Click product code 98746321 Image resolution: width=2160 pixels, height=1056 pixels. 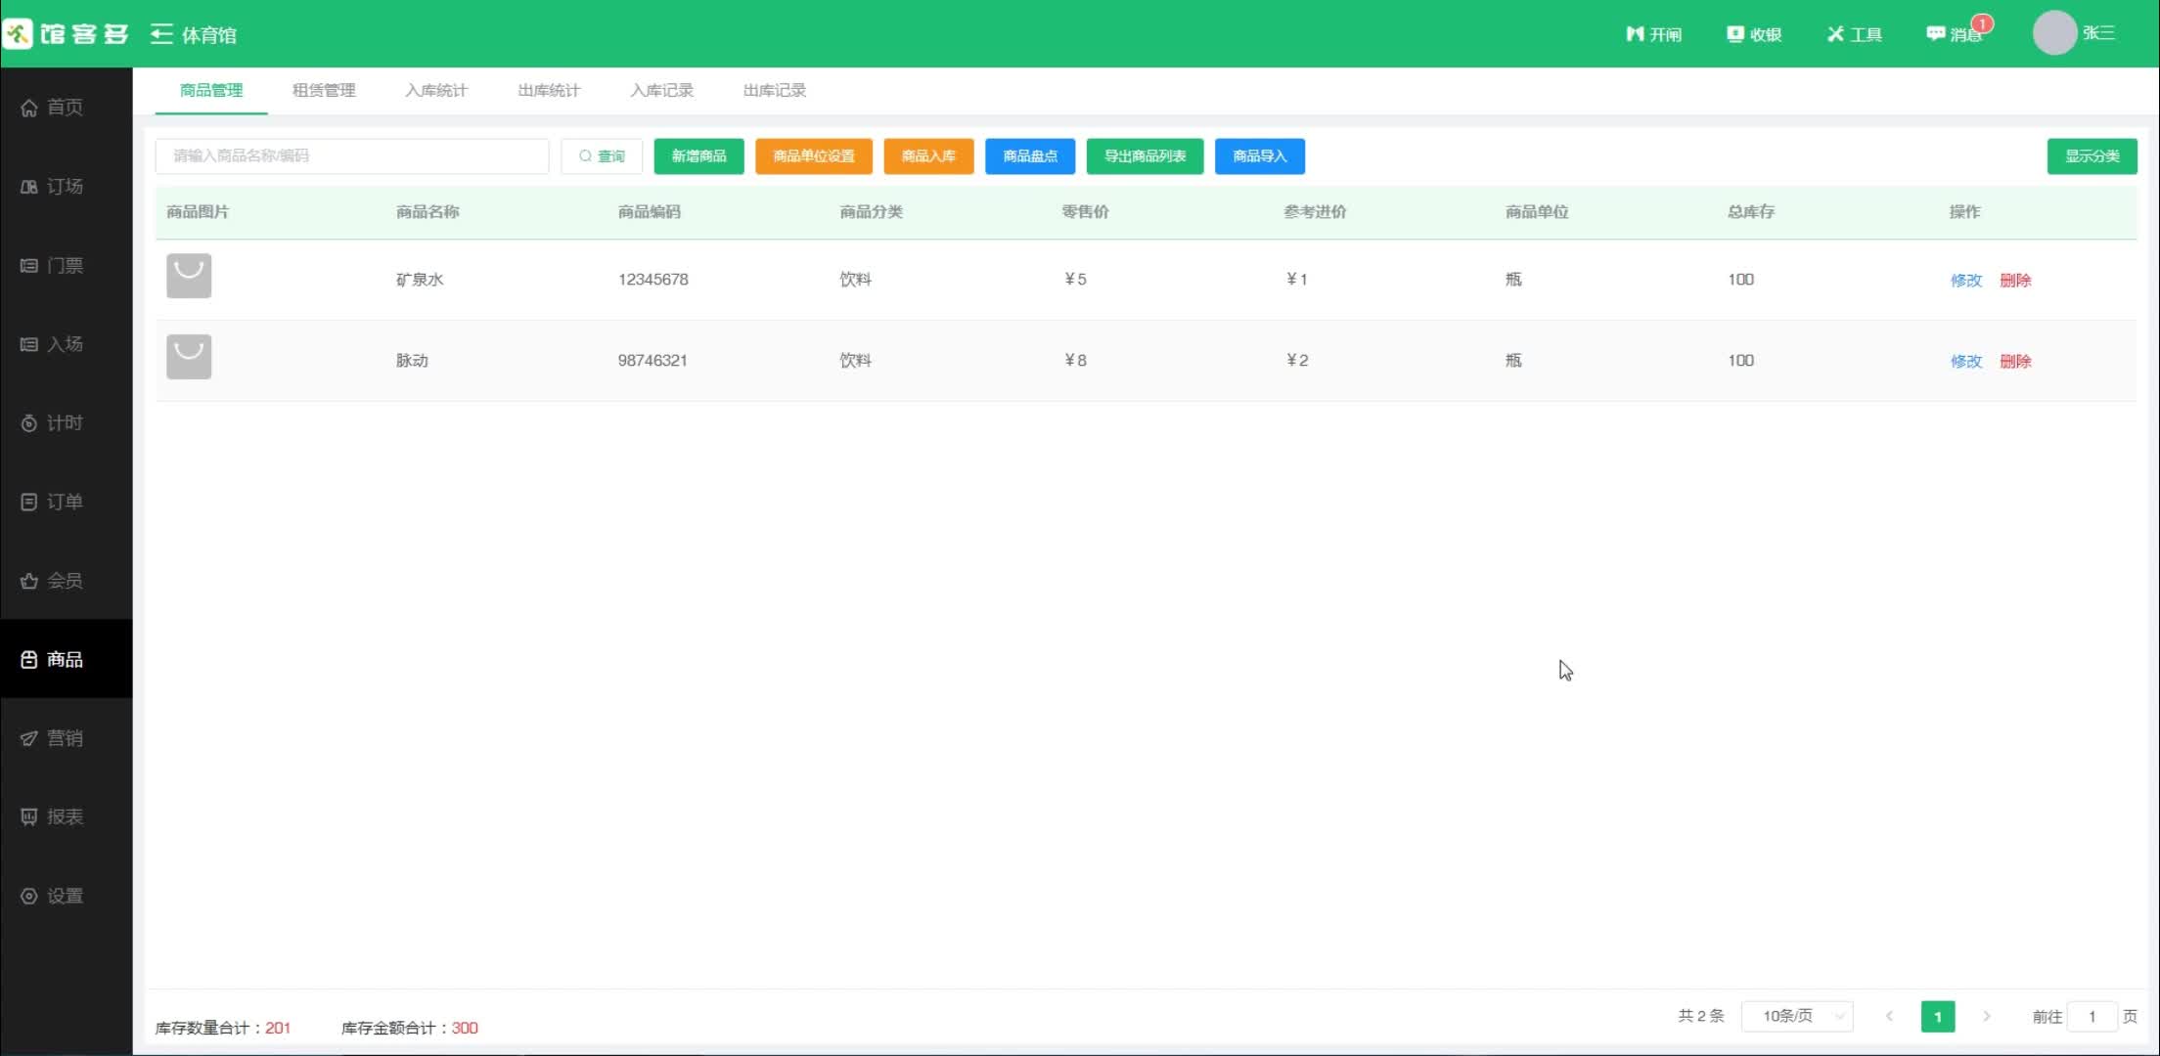[652, 361]
